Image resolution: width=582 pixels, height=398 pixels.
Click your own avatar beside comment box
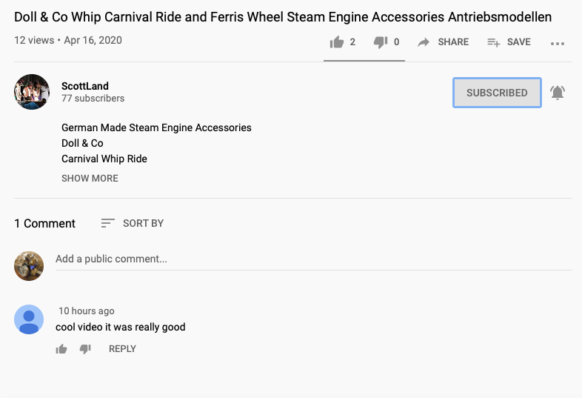29,266
